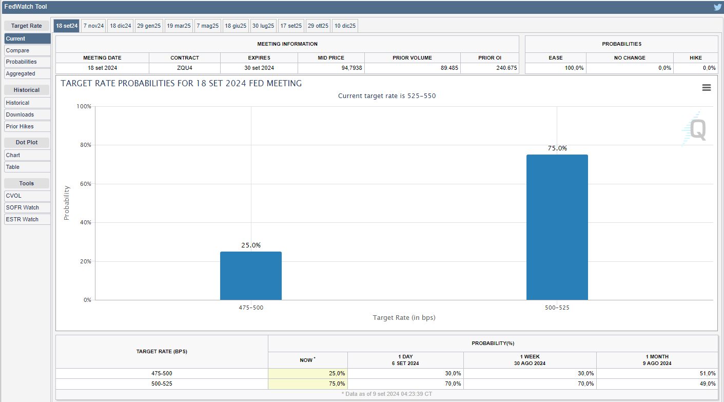
Task: Open the Dot Plot Table view
Action: tap(27, 167)
